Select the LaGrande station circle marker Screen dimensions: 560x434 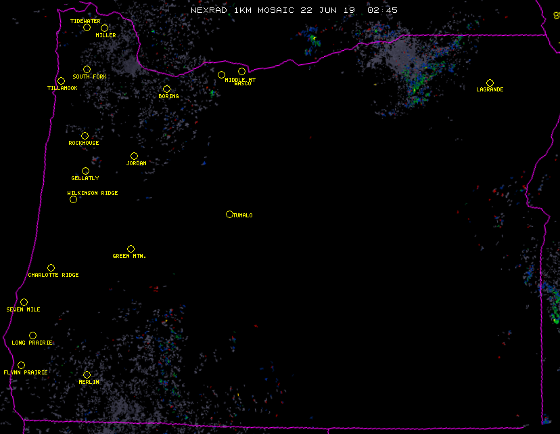[x=490, y=83]
